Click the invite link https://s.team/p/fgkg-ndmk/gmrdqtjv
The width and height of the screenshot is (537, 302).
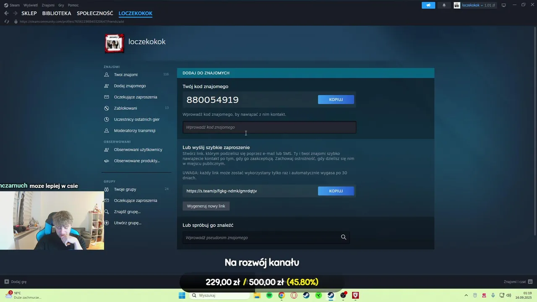222,191
